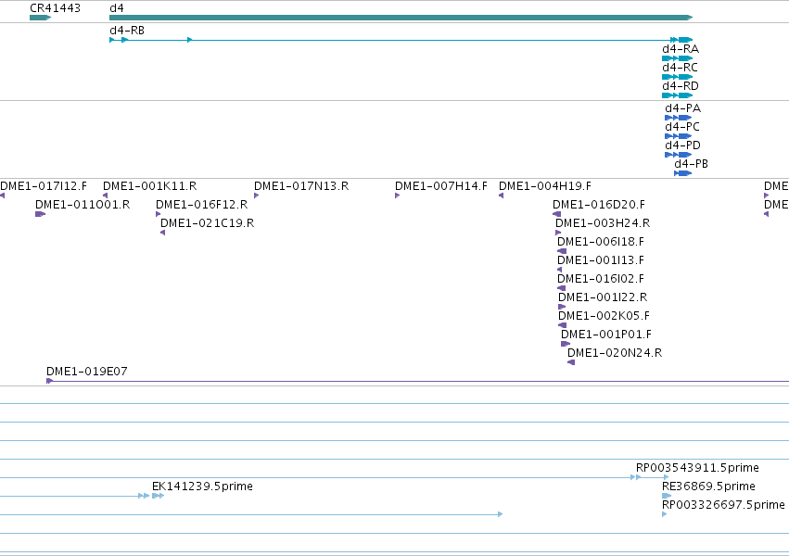Select the CR41443 gene arrow glyph
This screenshot has height=556, width=789.
coord(40,18)
